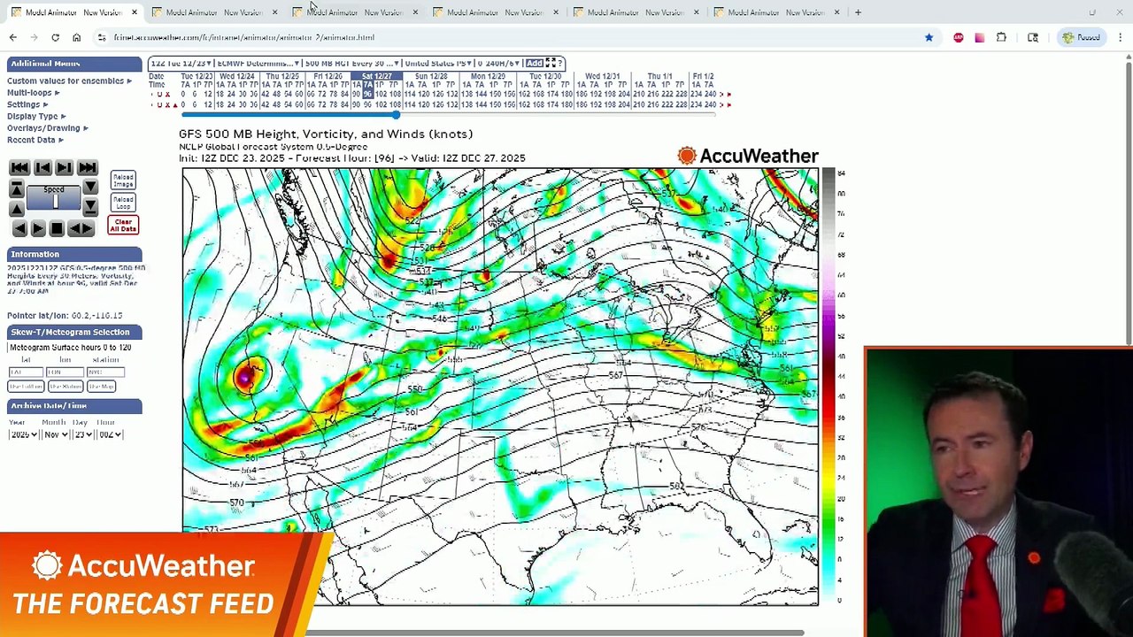Viewport: 1133px width, 637px height.
Task: Open the ECMWF model selection dropdown
Action: tap(258, 63)
